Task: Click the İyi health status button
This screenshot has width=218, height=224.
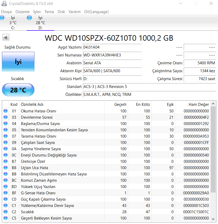Action: click(x=18, y=62)
